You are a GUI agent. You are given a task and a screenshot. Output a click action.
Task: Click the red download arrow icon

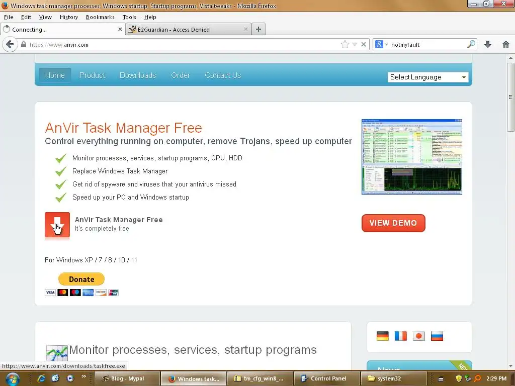pyautogui.click(x=57, y=225)
